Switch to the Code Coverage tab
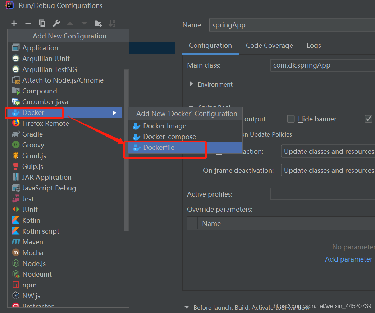The height and width of the screenshot is (313, 375). tap(269, 45)
